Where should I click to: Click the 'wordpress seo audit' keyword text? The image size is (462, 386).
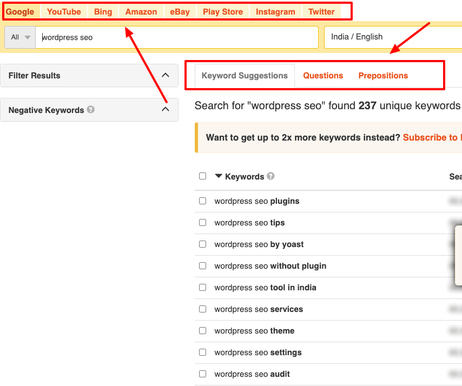[x=252, y=374]
